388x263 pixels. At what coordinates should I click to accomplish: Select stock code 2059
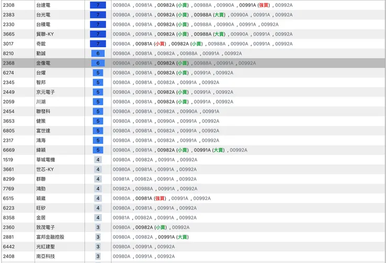(9, 102)
